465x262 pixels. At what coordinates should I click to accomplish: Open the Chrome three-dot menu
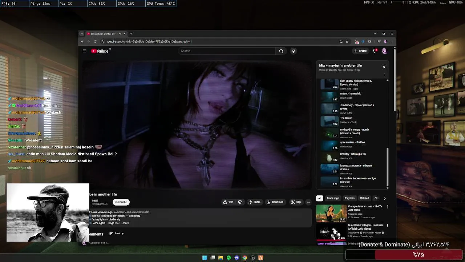click(392, 41)
